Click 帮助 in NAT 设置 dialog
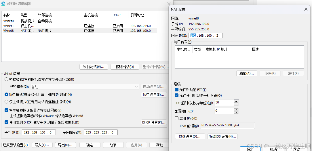Screen dimensions: 312x151 [296, 149]
